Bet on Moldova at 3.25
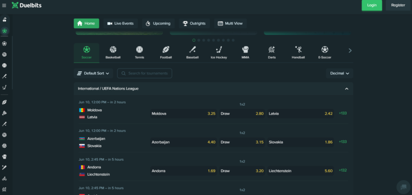 [x=183, y=114]
